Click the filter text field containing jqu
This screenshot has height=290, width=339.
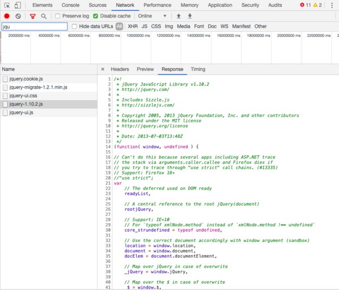click(34, 27)
